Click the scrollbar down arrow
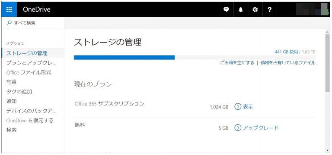 [328, 150]
